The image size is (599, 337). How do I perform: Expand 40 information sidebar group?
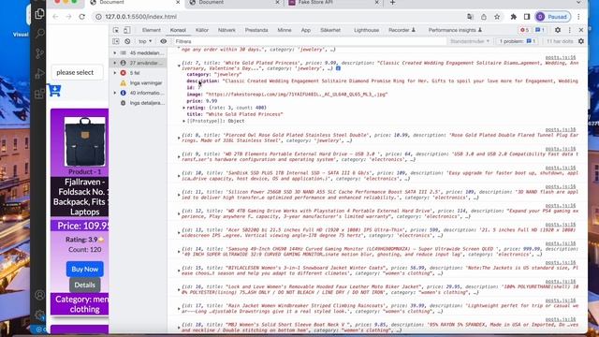[115, 93]
